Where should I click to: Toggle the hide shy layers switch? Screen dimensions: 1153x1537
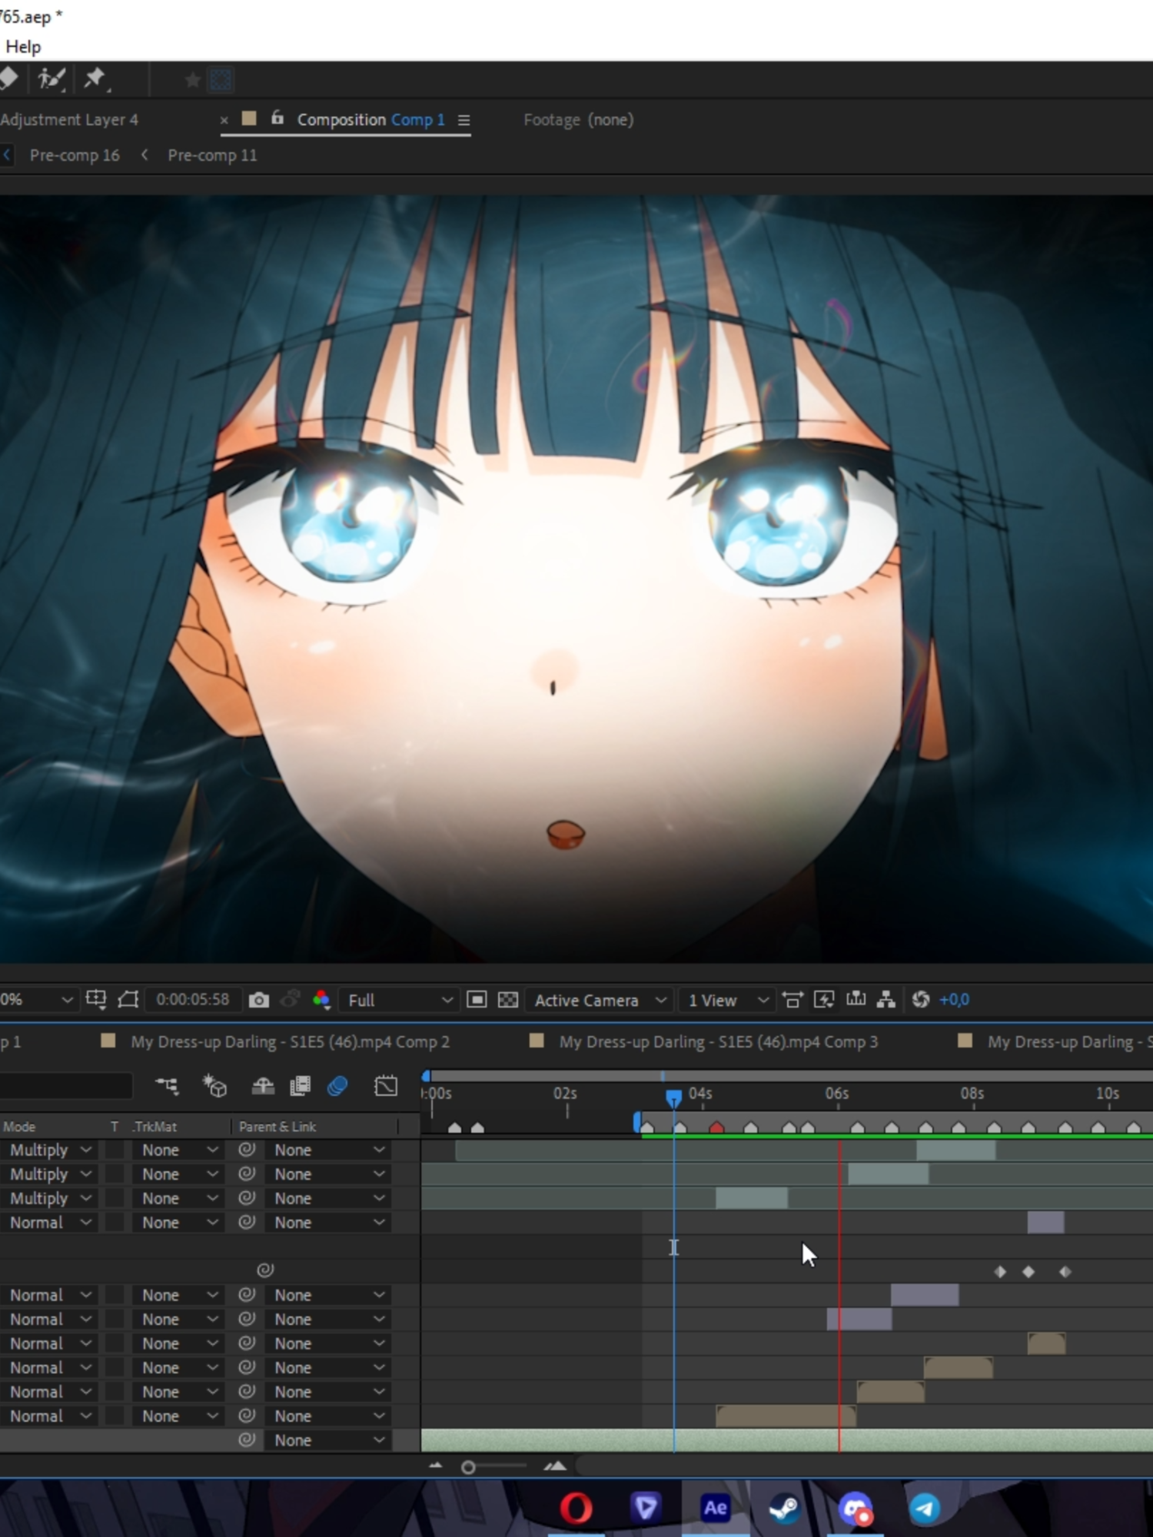click(x=263, y=1086)
